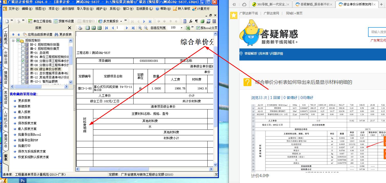This screenshot has height=183, width=386.
Task: Click page number input field
Action: [x=120, y=28]
